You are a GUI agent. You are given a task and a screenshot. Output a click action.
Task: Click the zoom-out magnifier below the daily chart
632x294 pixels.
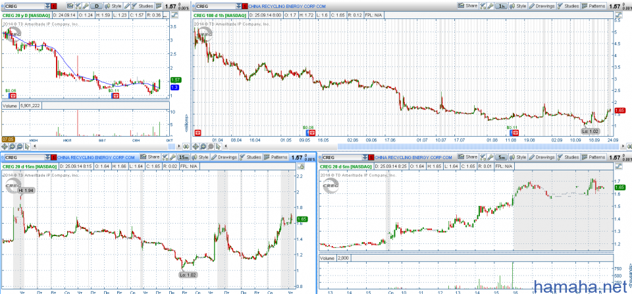[20, 147]
